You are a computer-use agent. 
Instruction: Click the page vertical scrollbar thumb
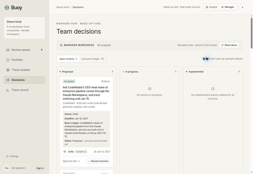(251, 33)
